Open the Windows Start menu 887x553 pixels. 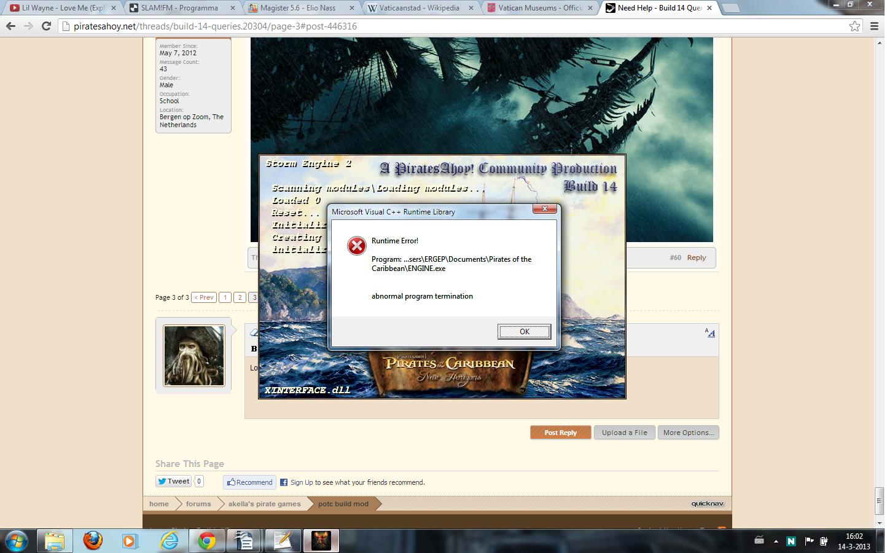[17, 541]
